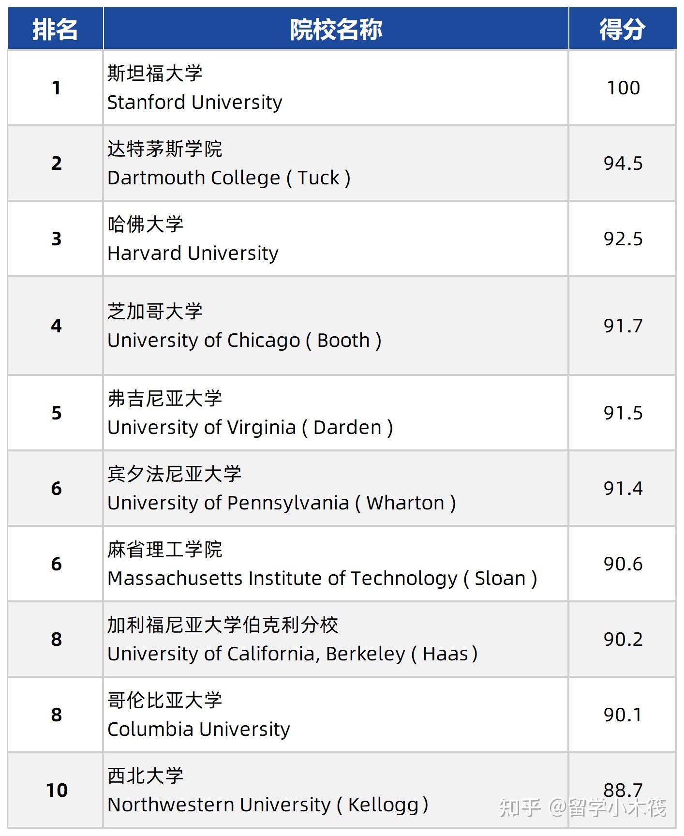Click the 知乎 @留学小木筏 watermark
The width and height of the screenshot is (684, 836).
click(x=582, y=808)
